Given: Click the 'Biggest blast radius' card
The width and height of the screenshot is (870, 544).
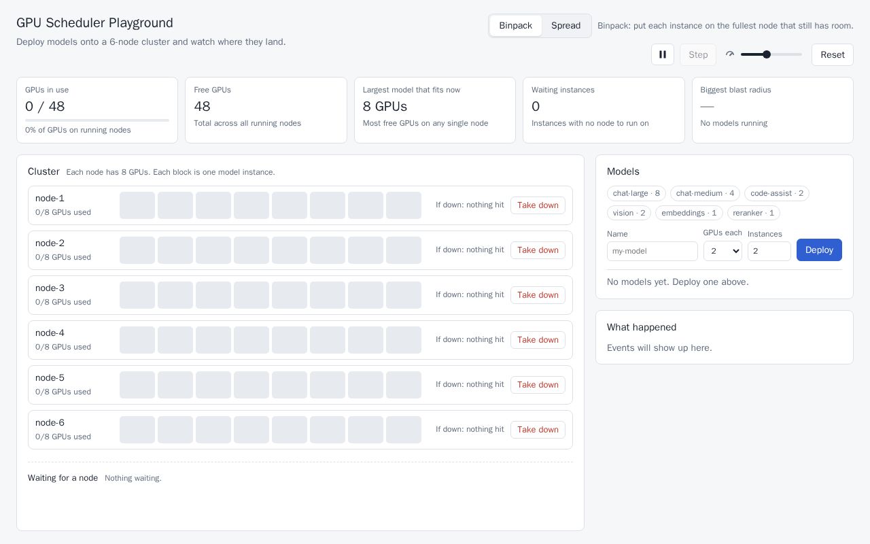Looking at the screenshot, I should click(773, 110).
